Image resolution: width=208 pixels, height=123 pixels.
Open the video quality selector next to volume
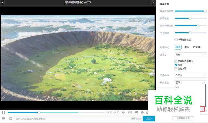click(x=130, y=112)
